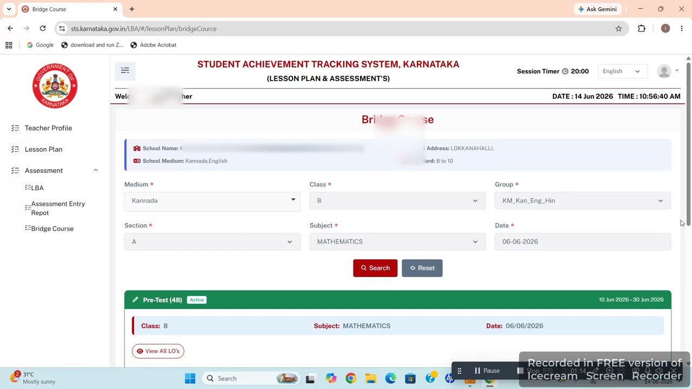Screen dimensions: 692x389
Task: Click the Reset button
Action: pos(422,268)
